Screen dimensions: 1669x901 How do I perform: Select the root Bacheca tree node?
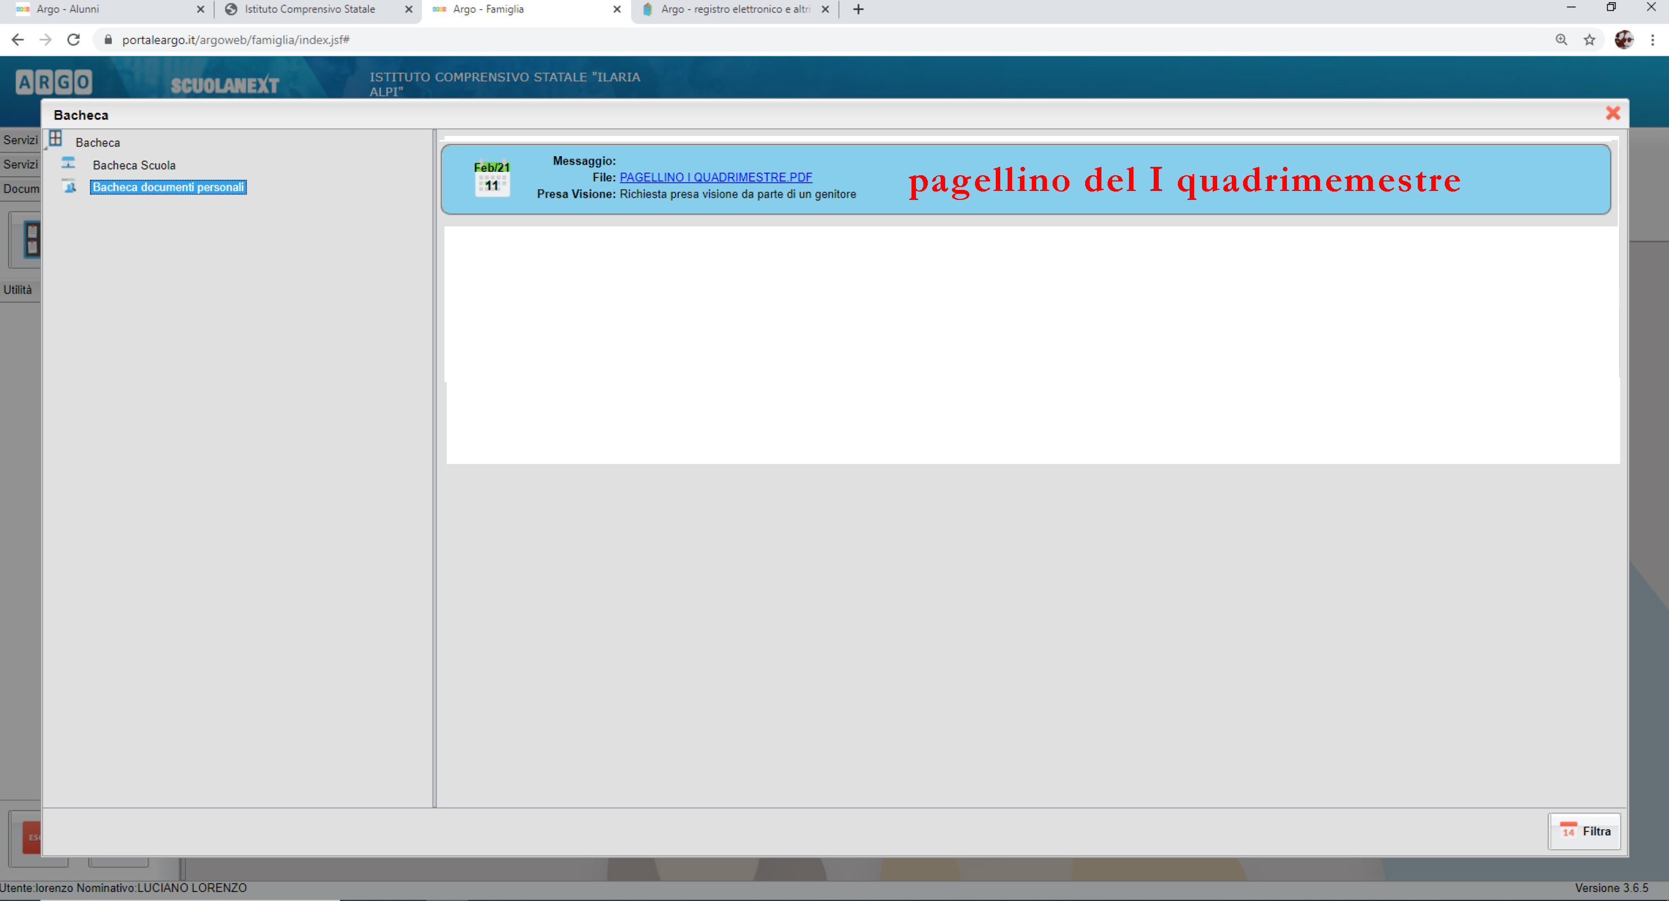point(97,143)
